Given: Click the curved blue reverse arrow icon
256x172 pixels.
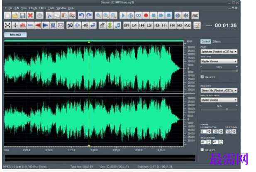Looking at the screenshot, I should tap(93, 25).
